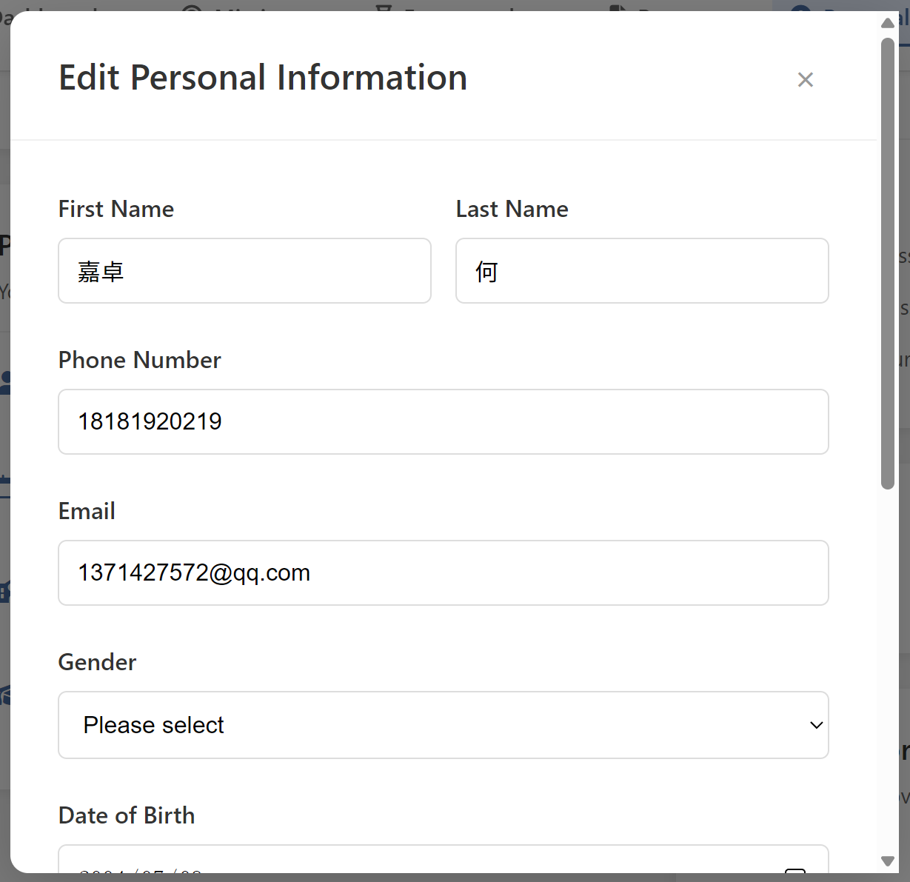Click the 'Phone Number' label
910x882 pixels.
pos(140,360)
